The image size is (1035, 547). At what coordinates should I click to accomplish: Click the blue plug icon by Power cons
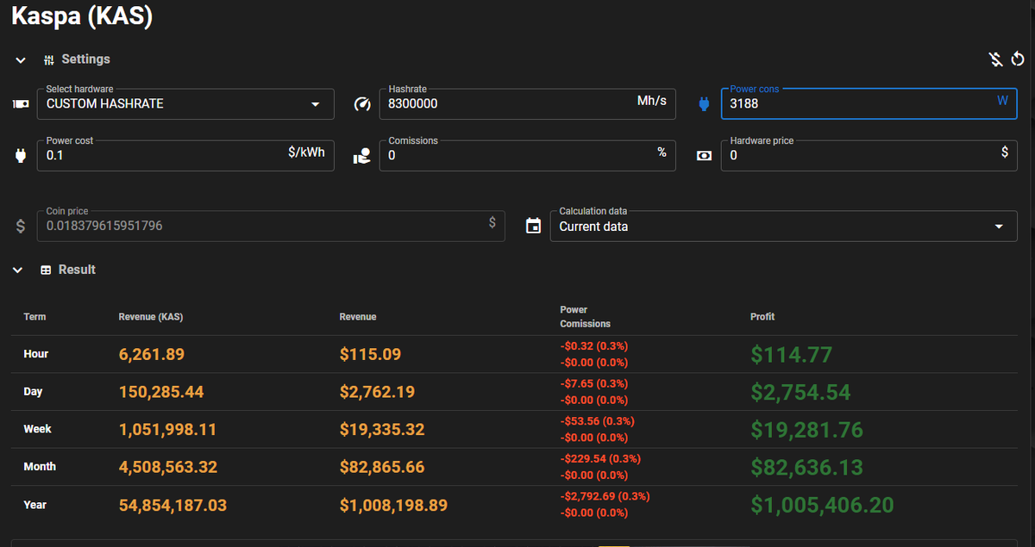coord(704,104)
